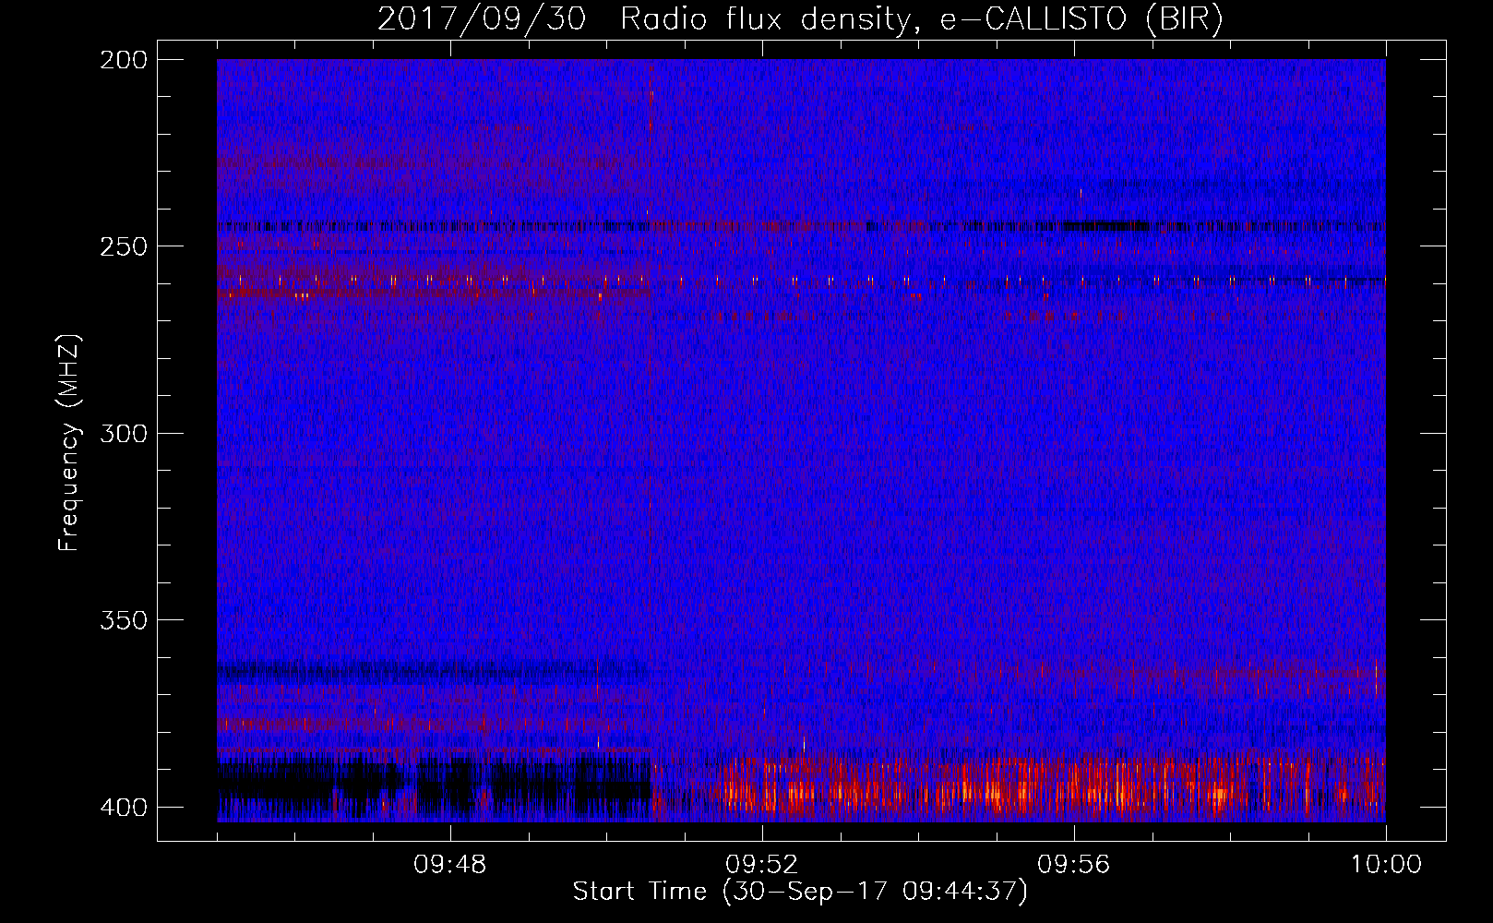Click the 09:52 time tick label
1493x923 pixels.
[762, 865]
